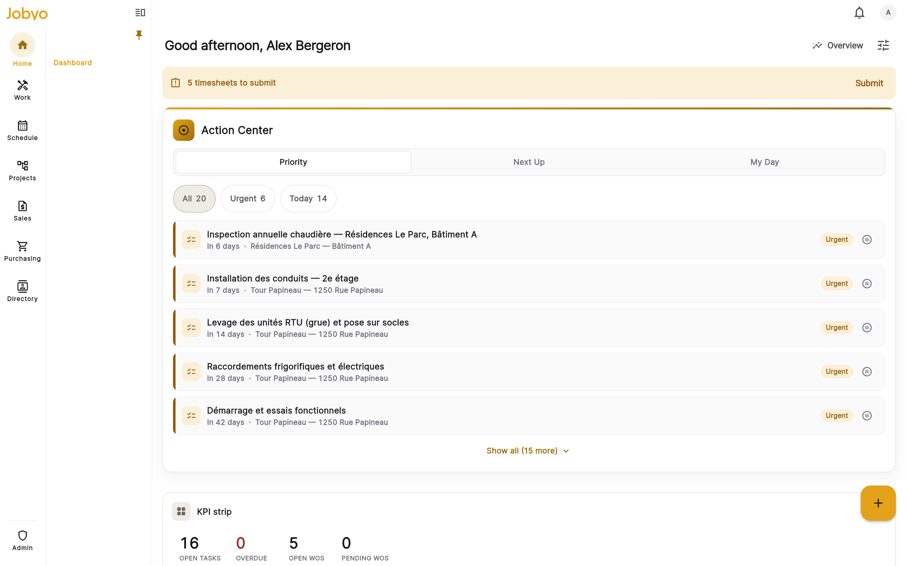906x566 pixels.
Task: Open the Overview view
Action: pyautogui.click(x=838, y=45)
